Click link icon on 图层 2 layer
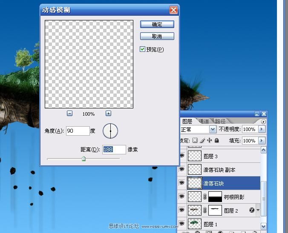This screenshot has height=233, width=288. point(205,210)
